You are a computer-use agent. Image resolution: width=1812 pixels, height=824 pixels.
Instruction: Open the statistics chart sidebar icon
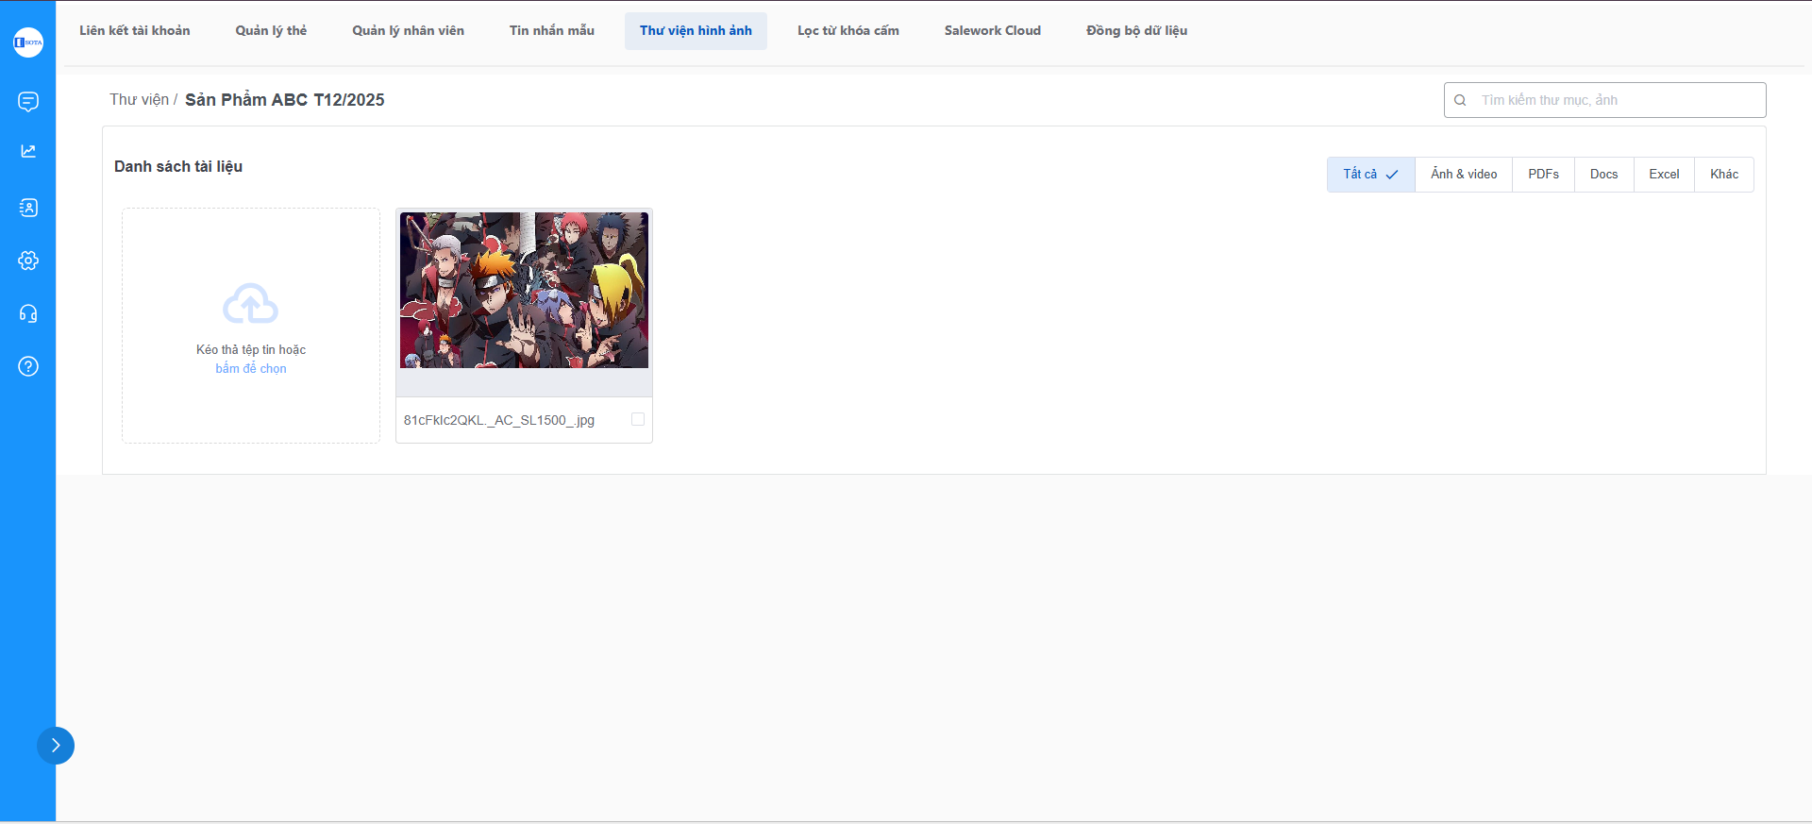pyautogui.click(x=28, y=151)
